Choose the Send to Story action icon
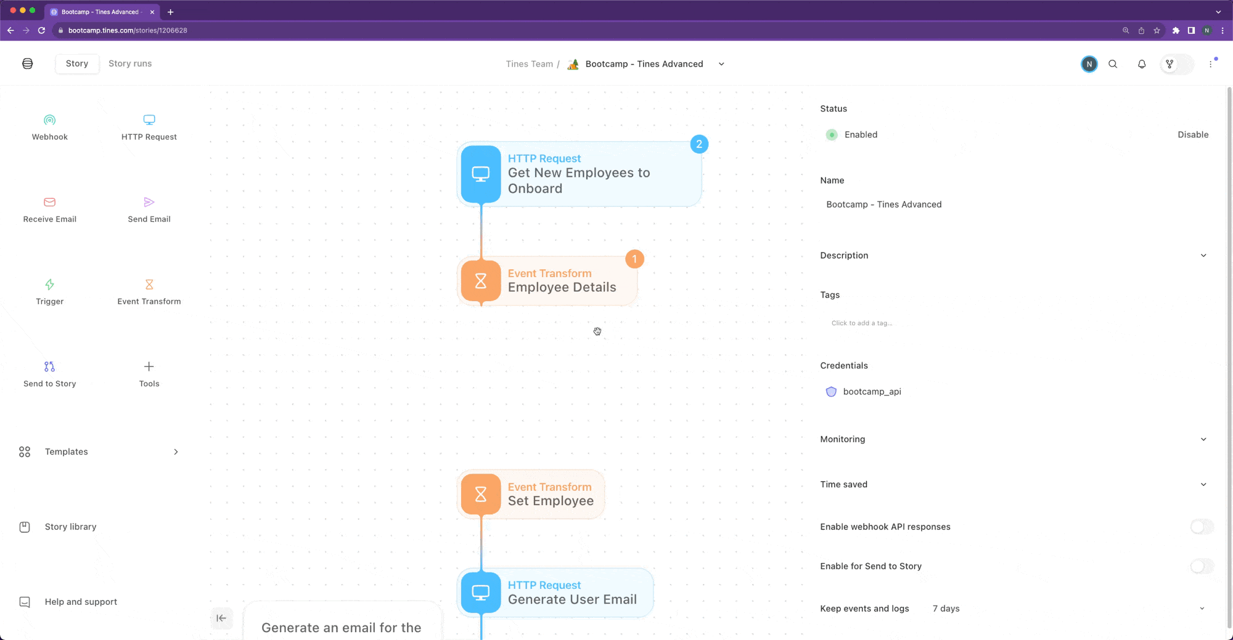Screen dimensions: 1233x640 coord(50,367)
